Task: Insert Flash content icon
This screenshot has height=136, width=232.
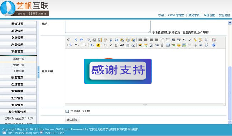Action: [x=151, y=45]
